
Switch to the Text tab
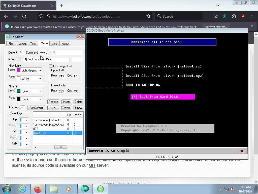click(x=33, y=44)
